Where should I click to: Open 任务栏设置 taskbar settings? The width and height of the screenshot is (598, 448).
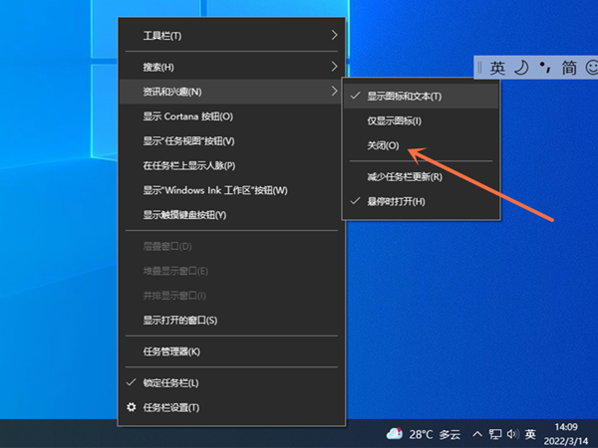pyautogui.click(x=171, y=407)
